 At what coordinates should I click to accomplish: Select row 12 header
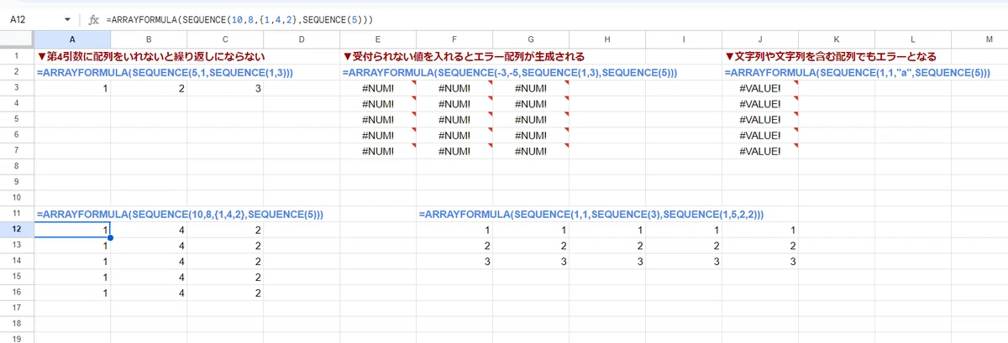[x=17, y=230]
